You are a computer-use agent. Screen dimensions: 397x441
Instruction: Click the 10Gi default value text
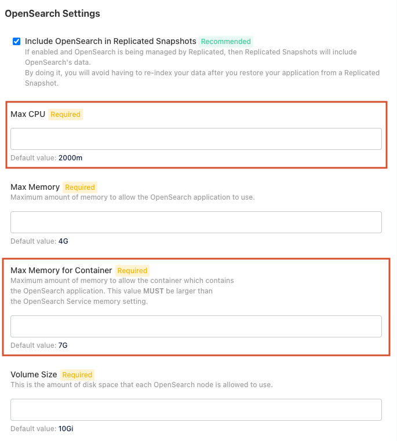[66, 429]
